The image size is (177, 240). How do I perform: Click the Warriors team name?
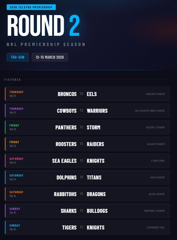click(x=97, y=111)
